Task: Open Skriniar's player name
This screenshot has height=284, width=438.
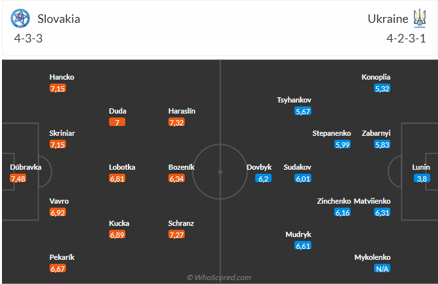Action: click(x=63, y=133)
